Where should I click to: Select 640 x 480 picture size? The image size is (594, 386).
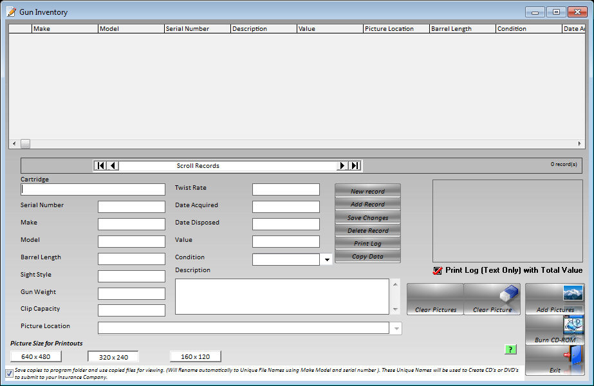point(35,356)
